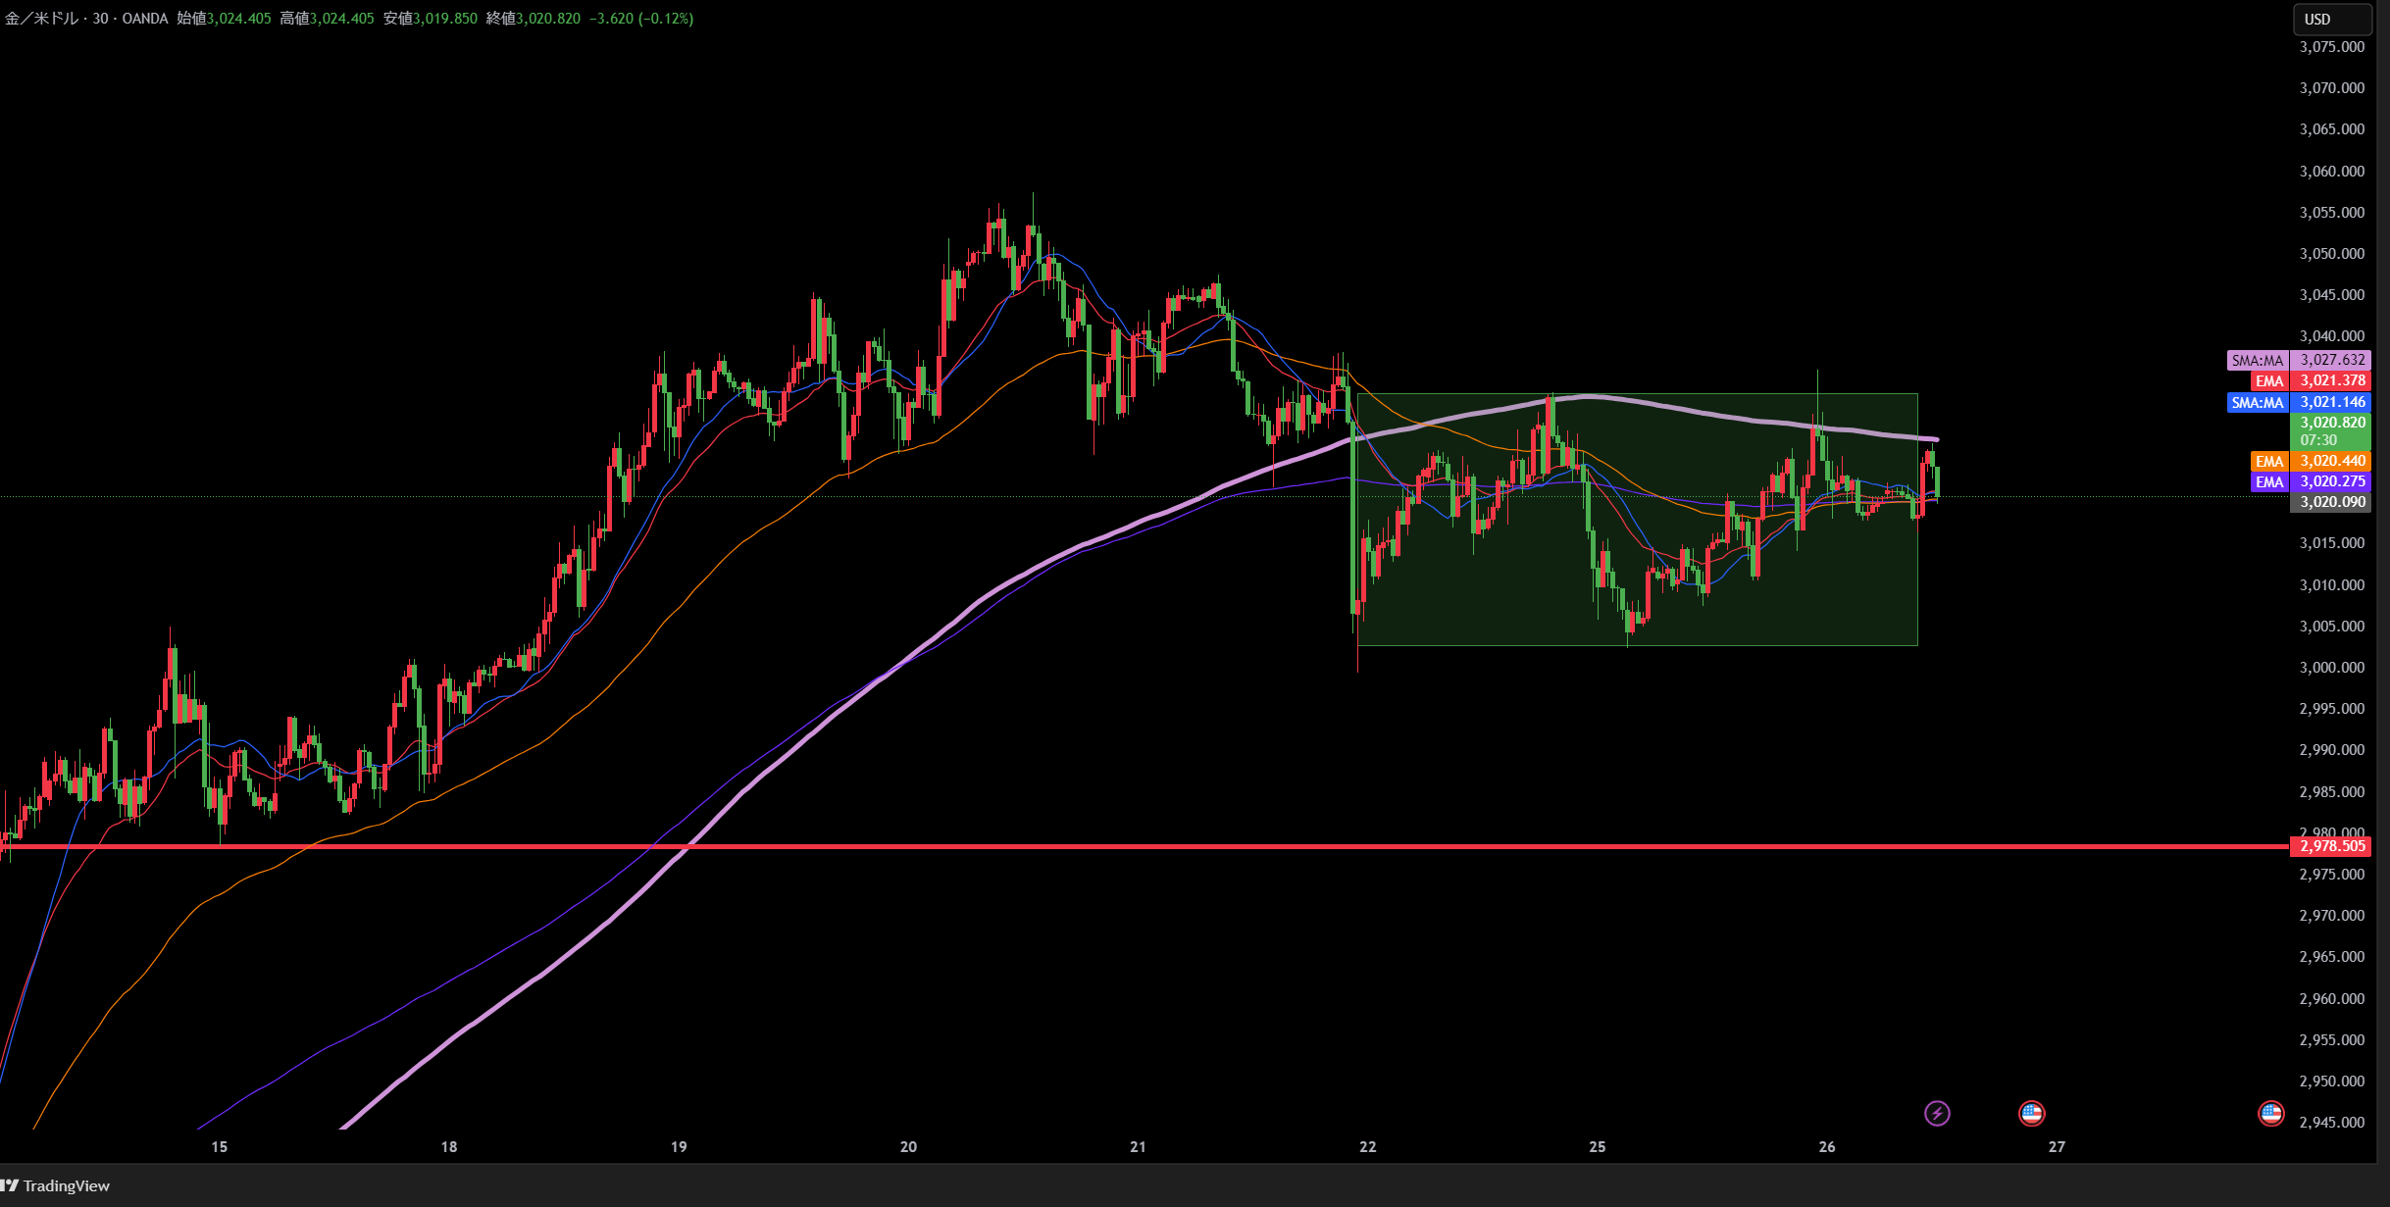
Task: Select the blue SMA:MA 3,021.146 label
Action: (x=2298, y=402)
